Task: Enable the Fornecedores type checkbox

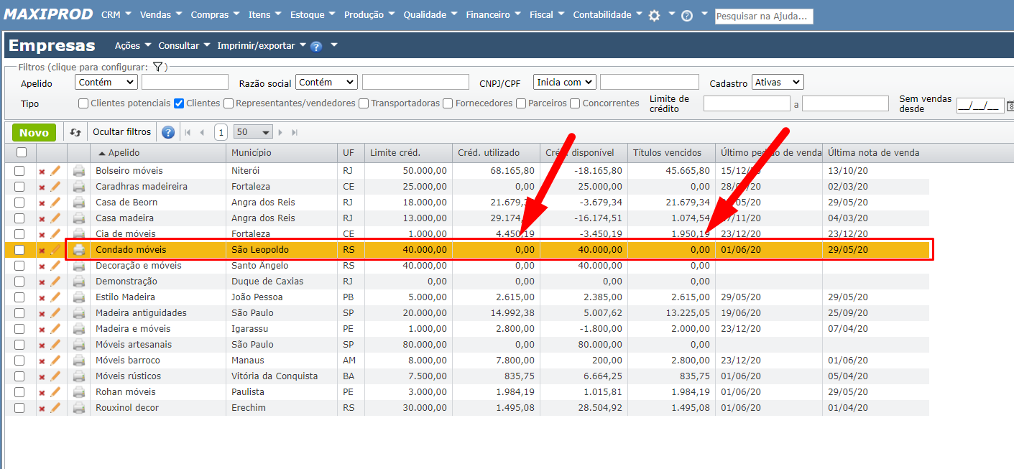Action: 448,103
